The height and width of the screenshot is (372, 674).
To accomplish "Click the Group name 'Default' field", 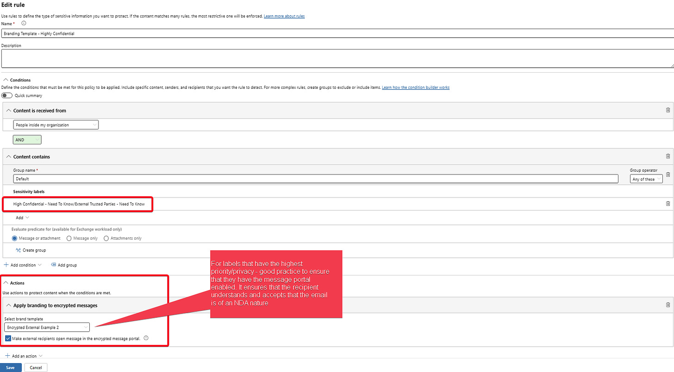I will click(x=316, y=179).
